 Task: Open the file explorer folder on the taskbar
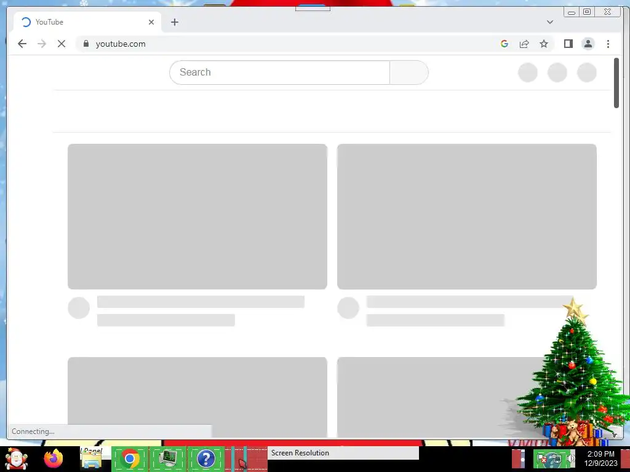91,459
